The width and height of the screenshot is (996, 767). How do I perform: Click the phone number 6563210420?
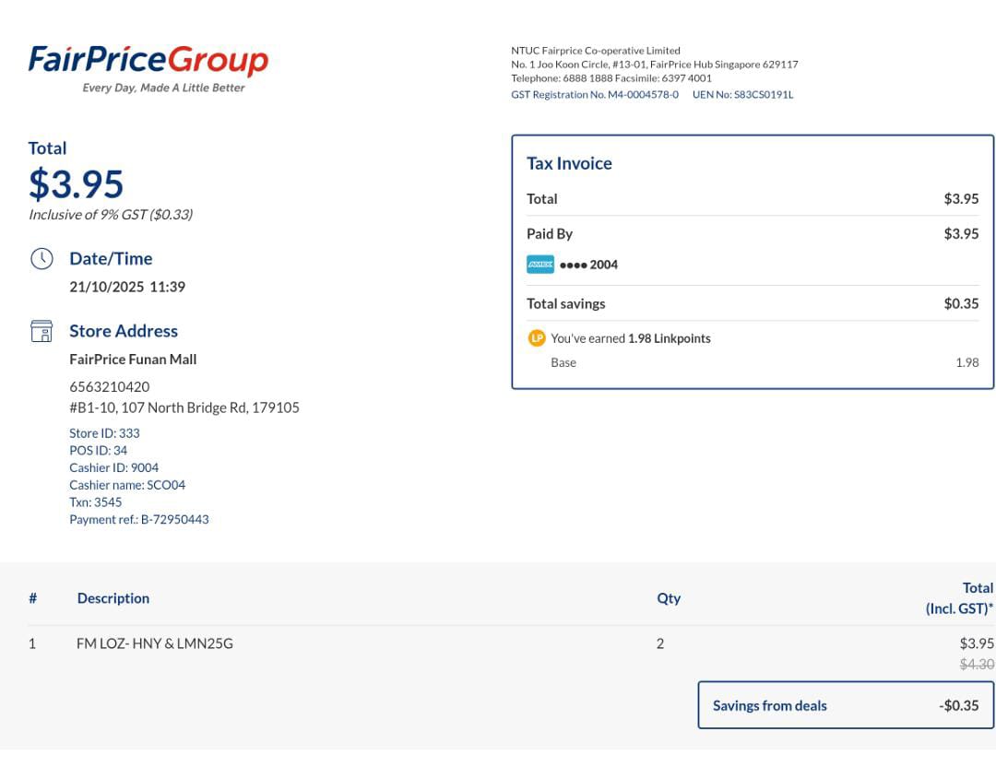(x=109, y=386)
